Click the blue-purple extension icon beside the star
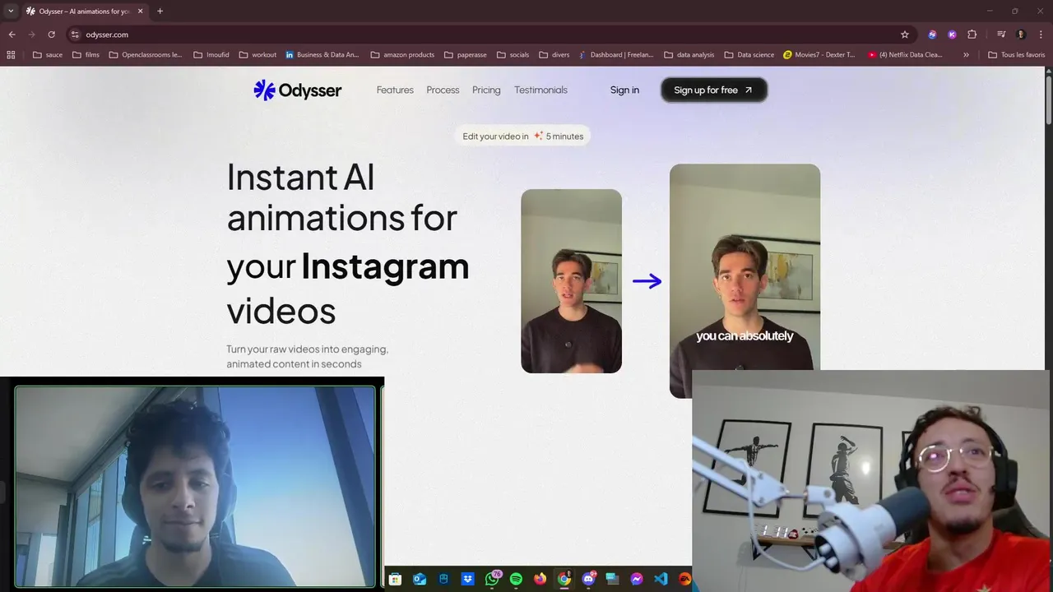Viewport: 1053px width, 592px height. pos(932,35)
